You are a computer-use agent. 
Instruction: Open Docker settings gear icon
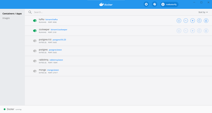pos(146,4)
